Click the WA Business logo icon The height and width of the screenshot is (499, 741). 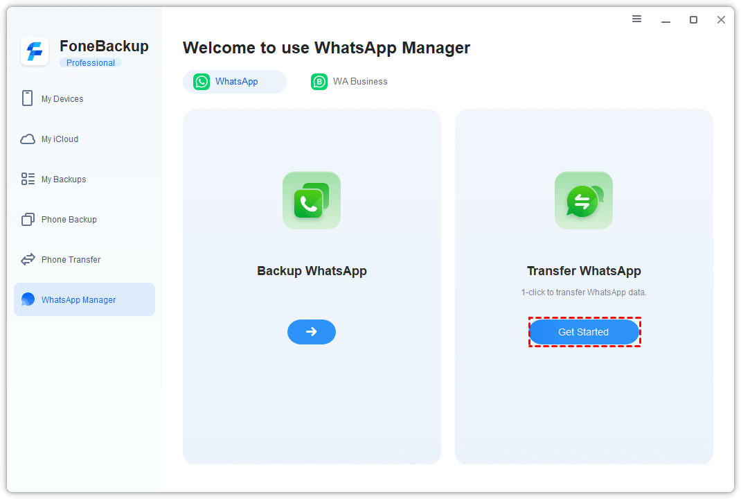click(x=319, y=81)
